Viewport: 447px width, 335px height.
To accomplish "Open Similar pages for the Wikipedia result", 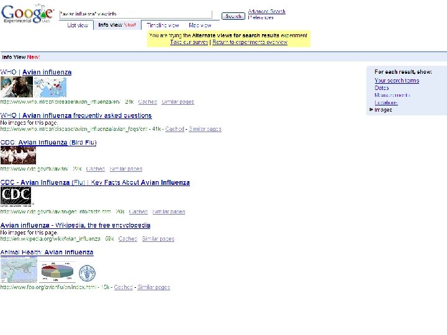I will [158, 239].
